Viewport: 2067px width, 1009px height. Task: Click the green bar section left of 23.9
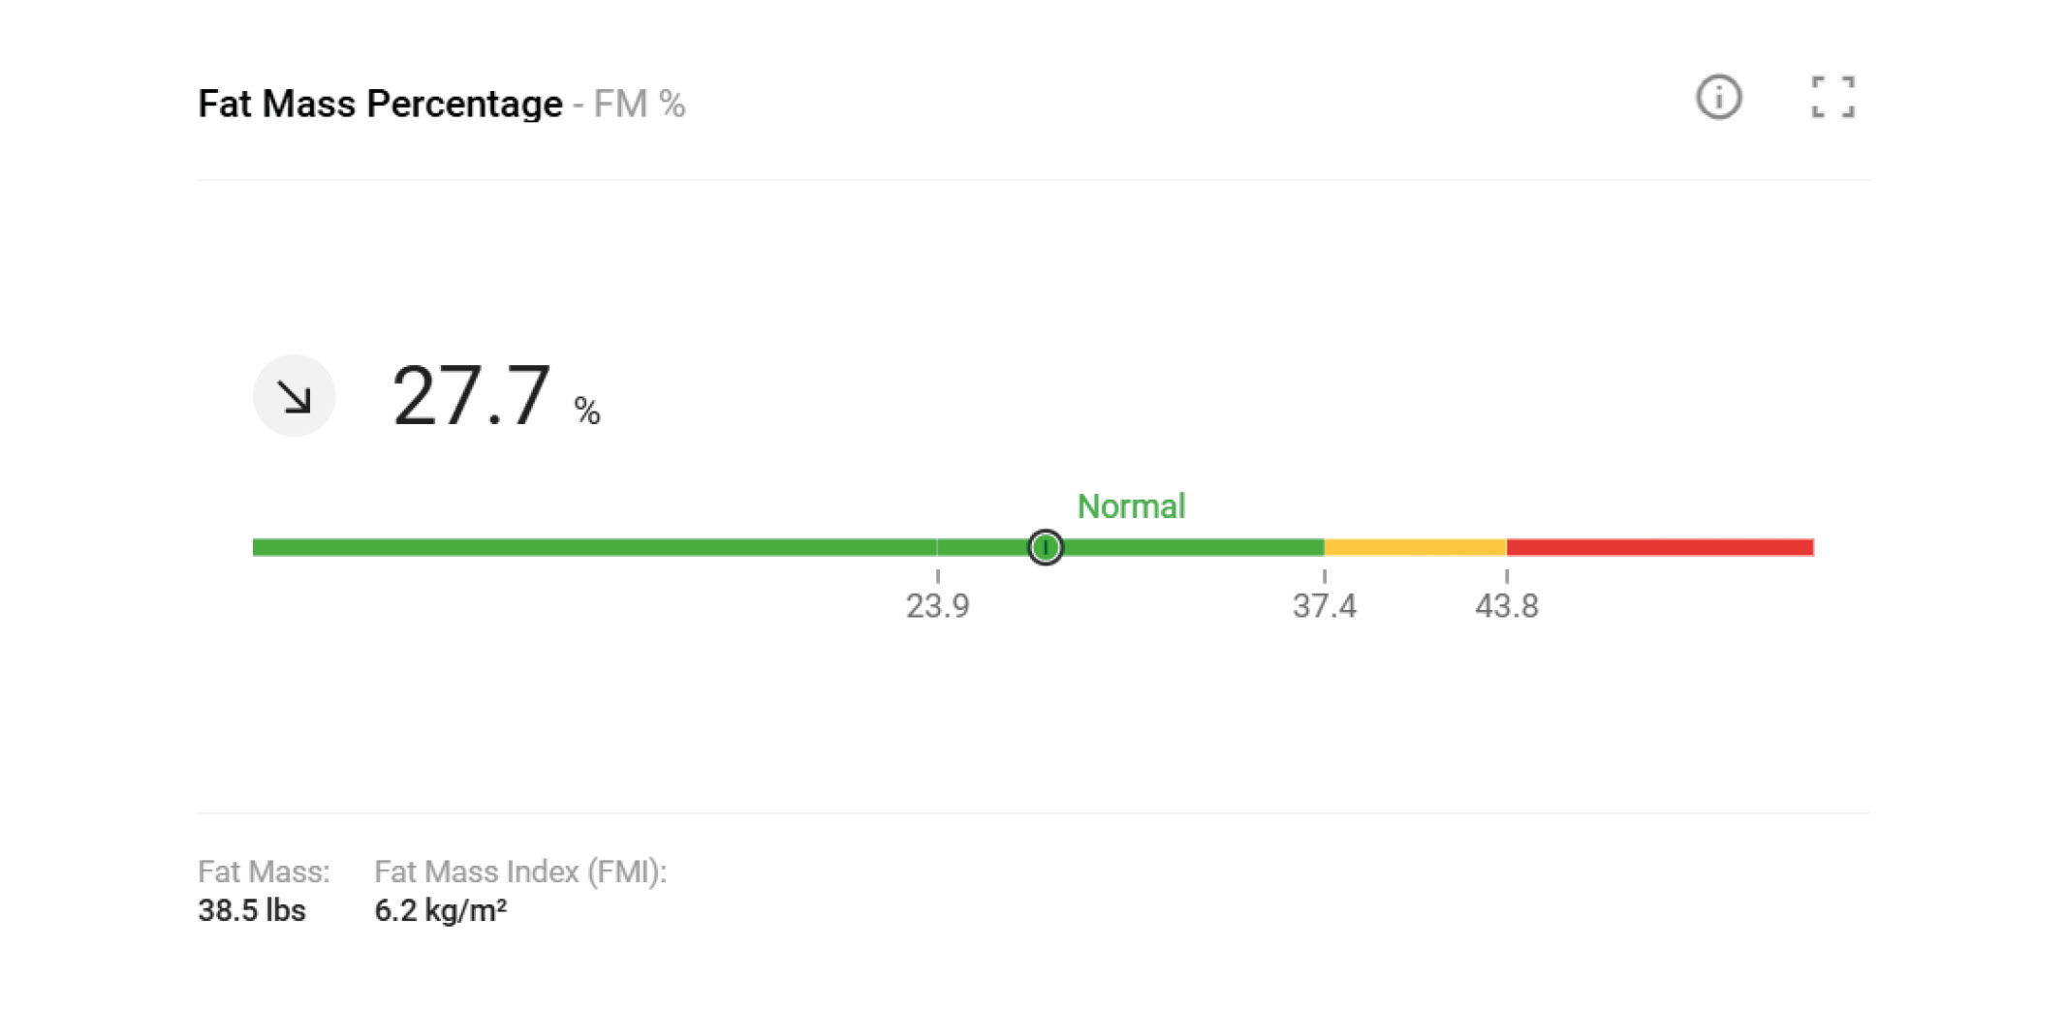(593, 547)
